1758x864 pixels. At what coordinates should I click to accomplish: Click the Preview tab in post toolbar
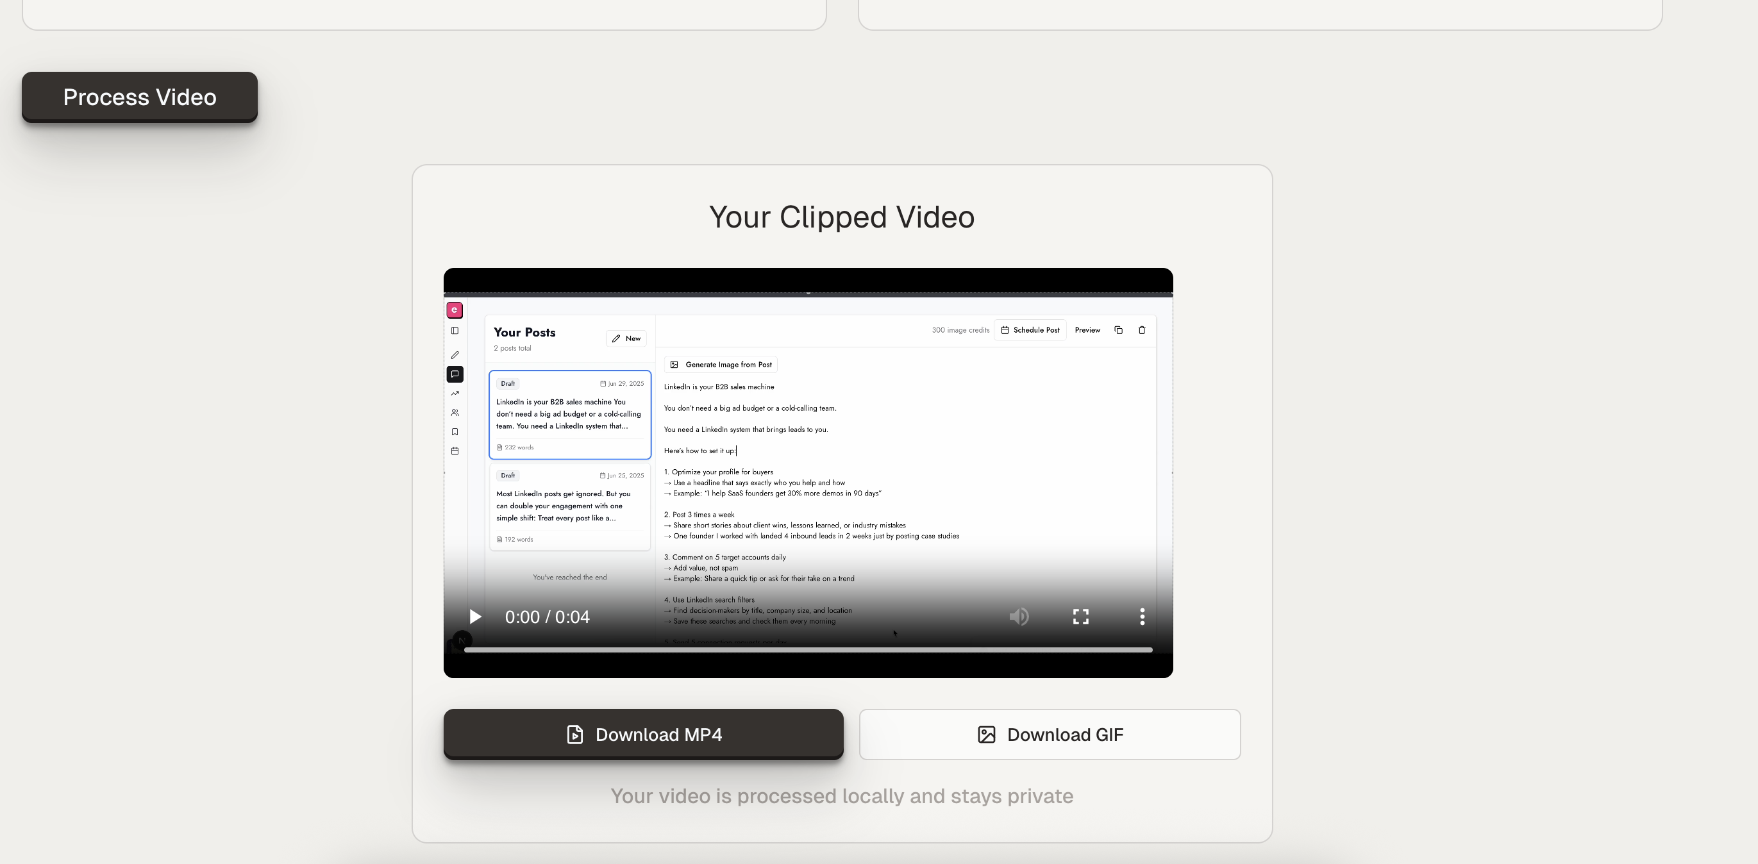tap(1087, 330)
